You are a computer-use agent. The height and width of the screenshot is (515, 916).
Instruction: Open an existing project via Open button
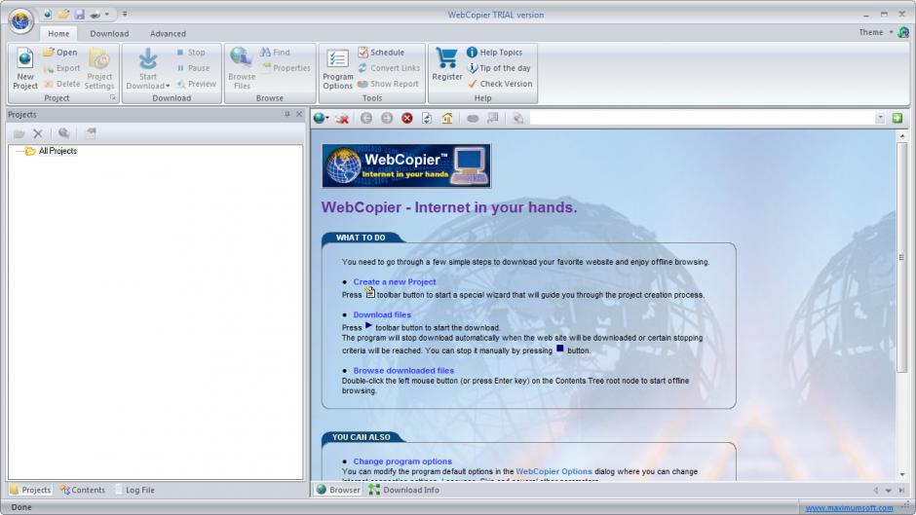click(x=60, y=52)
